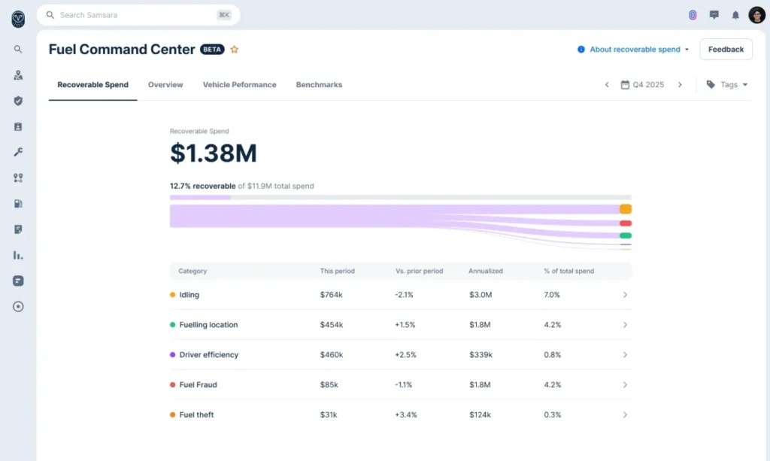Click the % of total spend header

pos(569,271)
